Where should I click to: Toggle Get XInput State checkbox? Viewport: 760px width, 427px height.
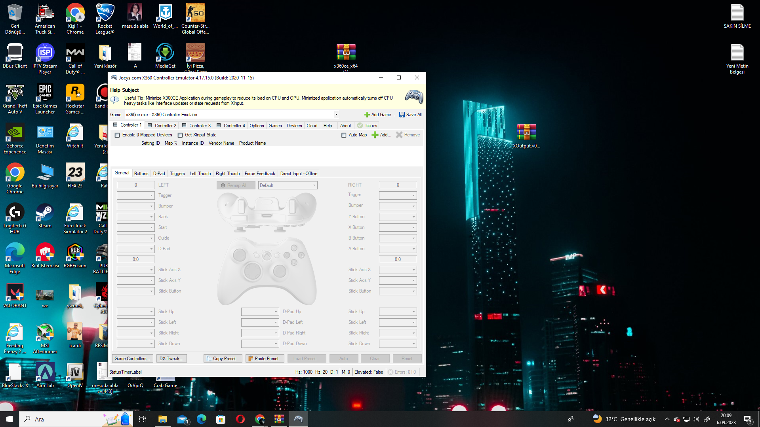pos(180,135)
